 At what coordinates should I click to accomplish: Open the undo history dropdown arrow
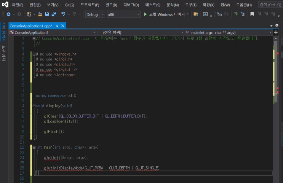[69, 14]
